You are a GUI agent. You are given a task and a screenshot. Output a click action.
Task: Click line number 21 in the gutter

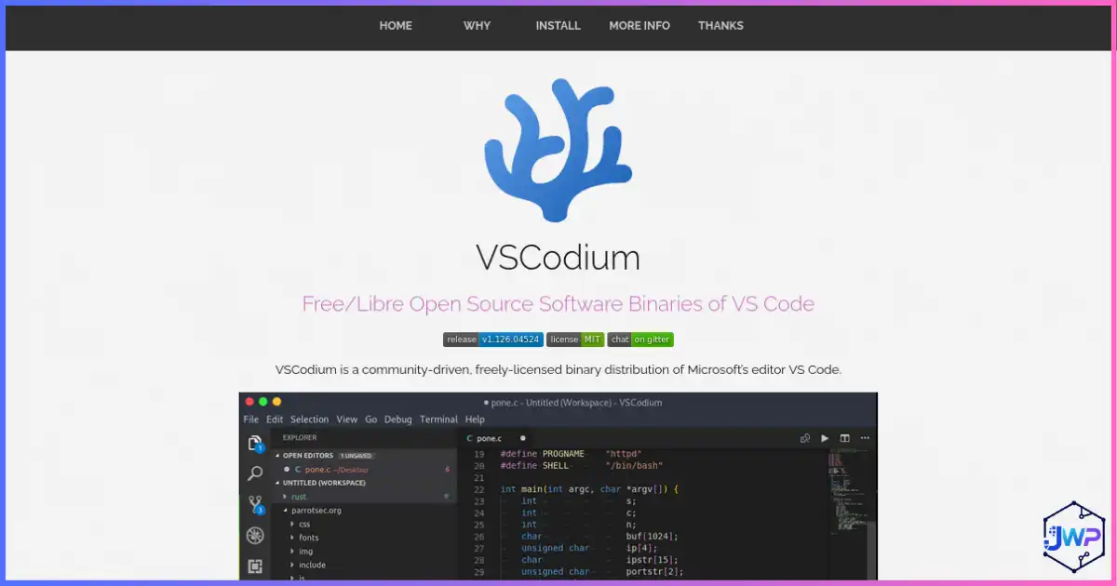[x=479, y=477]
